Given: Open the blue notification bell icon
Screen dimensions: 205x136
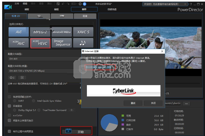Looking at the screenshot, I should 84,4.
